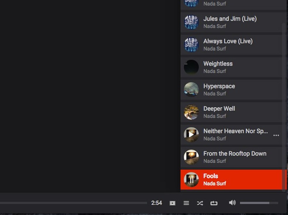Open Nada Surf under Jules and Jim
Viewport: 288px width, 215px height.
[215, 26]
